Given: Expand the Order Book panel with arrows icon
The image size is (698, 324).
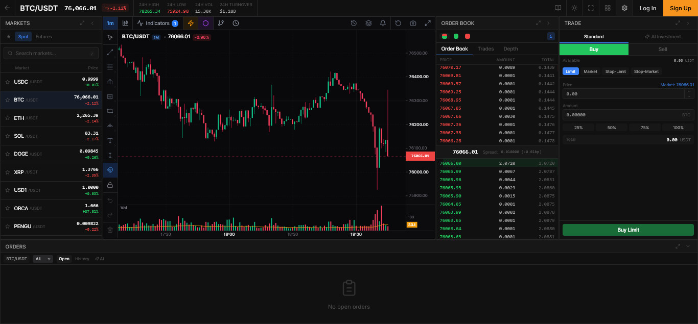Looking at the screenshot, I should (538, 23).
